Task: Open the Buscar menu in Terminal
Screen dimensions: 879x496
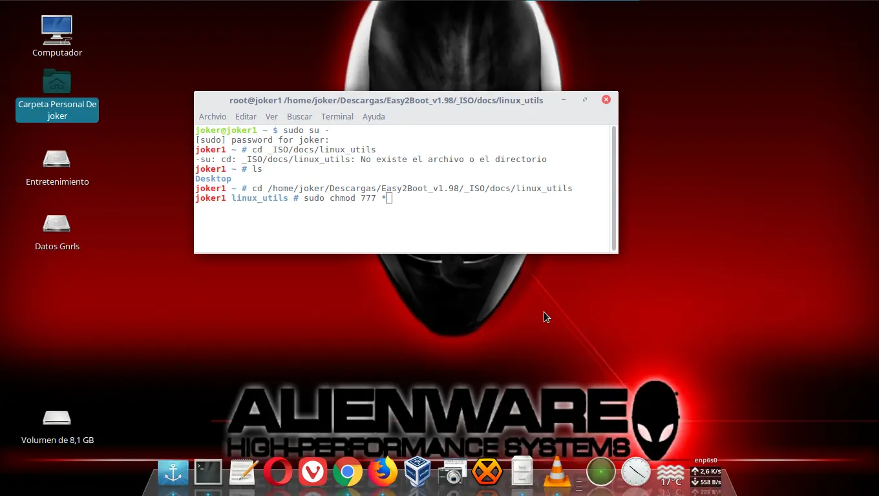Action: [299, 116]
